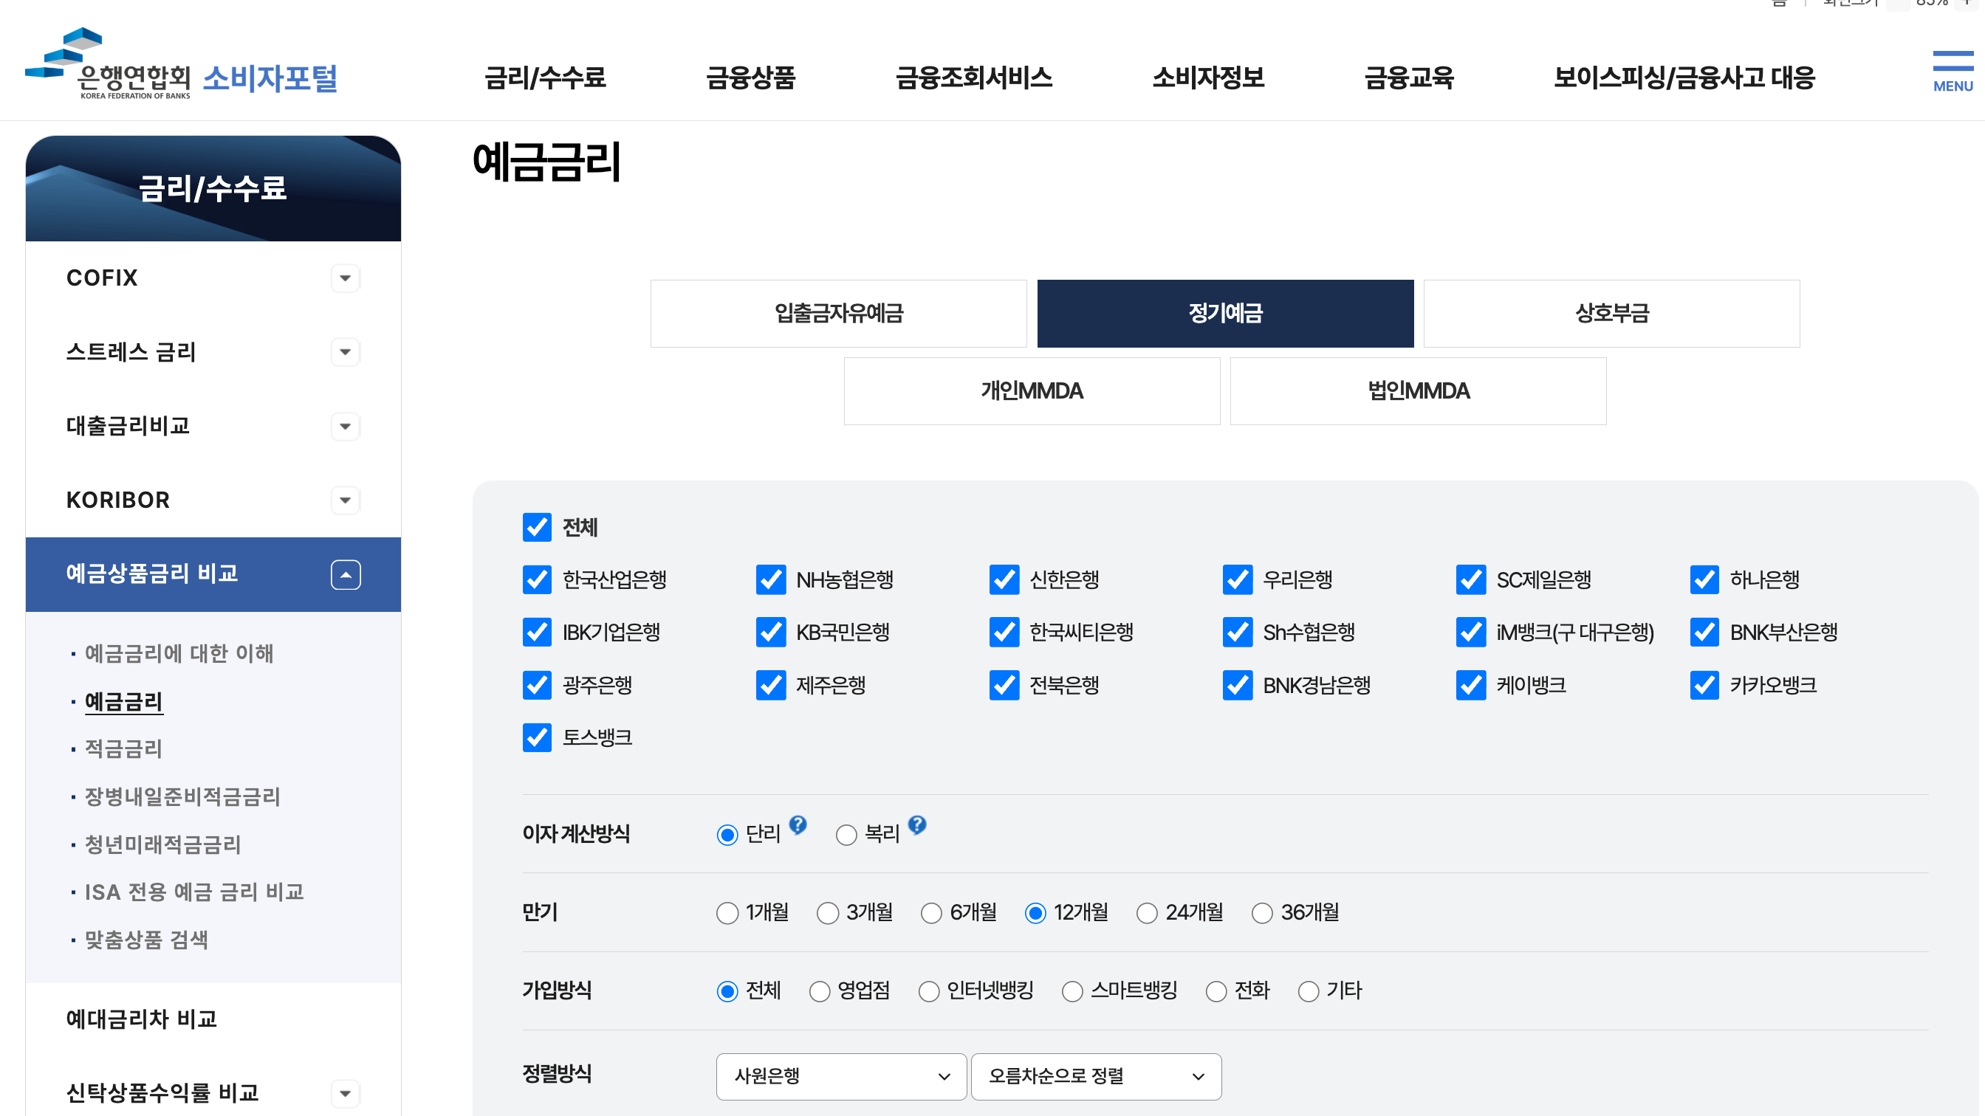Switch to the 입출금자유예금 tab
The width and height of the screenshot is (1985, 1116).
[x=838, y=314]
